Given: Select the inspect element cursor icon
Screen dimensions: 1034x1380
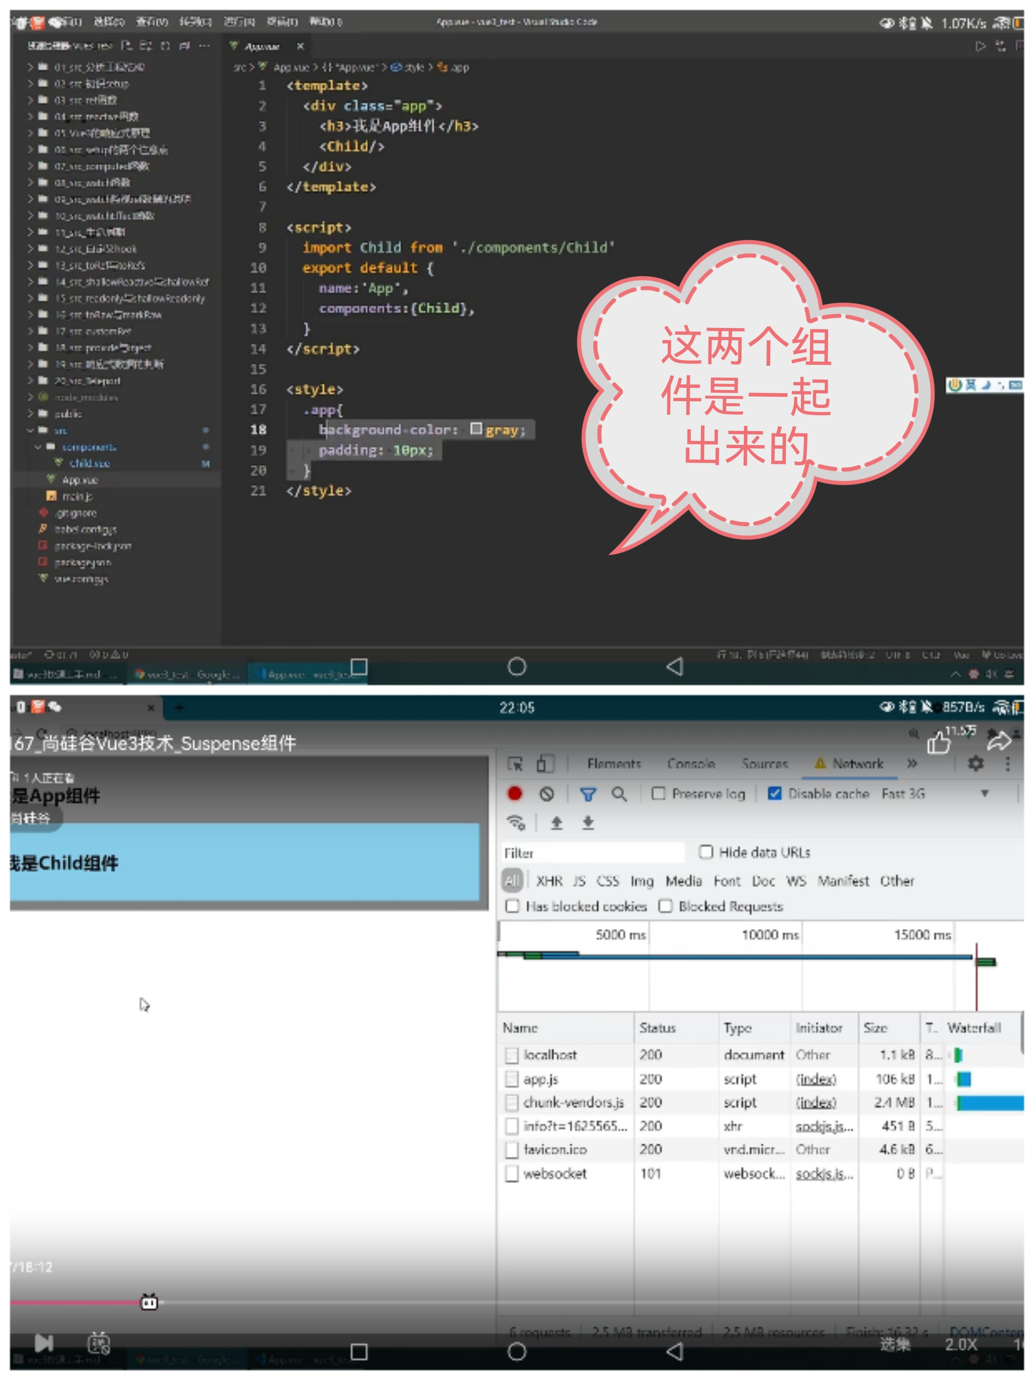Looking at the screenshot, I should point(515,764).
